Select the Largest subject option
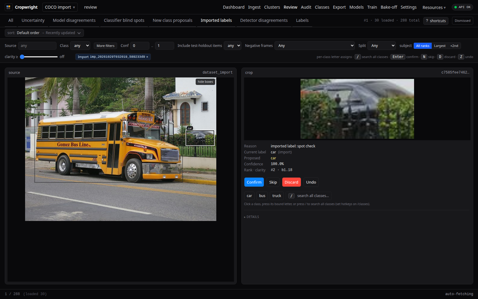478x299 pixels. pyautogui.click(x=440, y=46)
